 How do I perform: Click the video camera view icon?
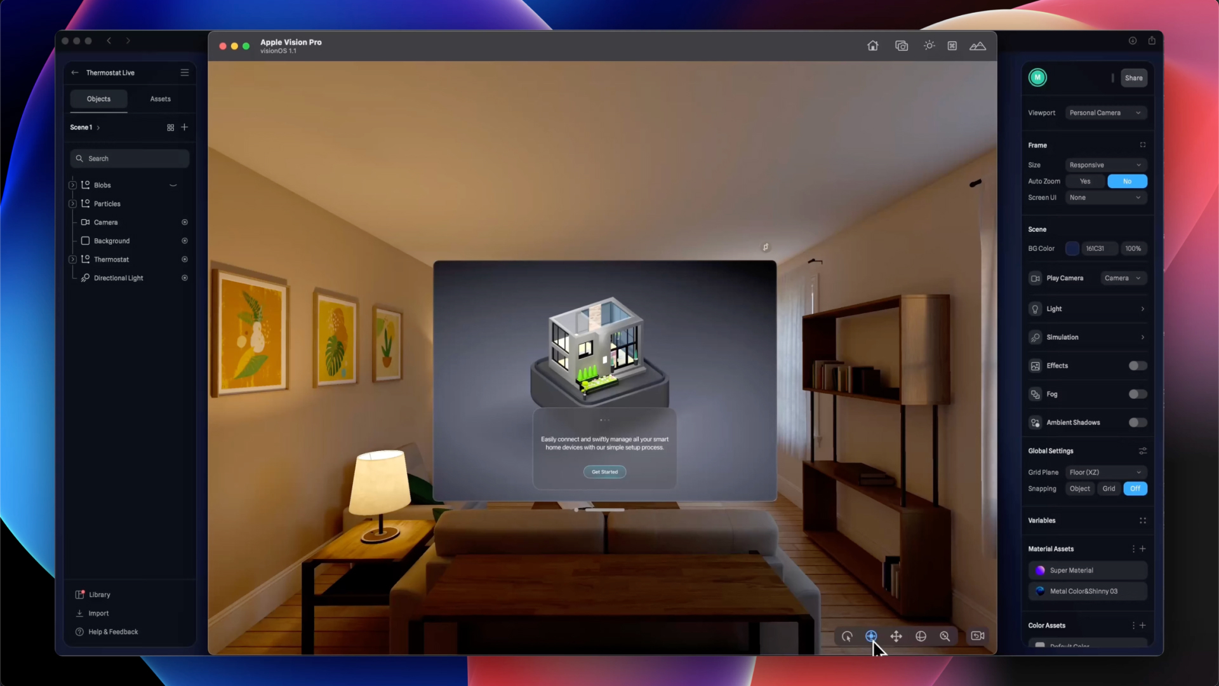pyautogui.click(x=978, y=636)
